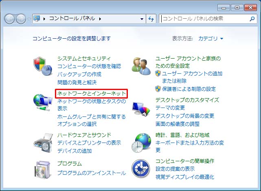Open 保護者による制限の設定
Viewport: 261px width, 191px height.
pyautogui.click(x=189, y=89)
